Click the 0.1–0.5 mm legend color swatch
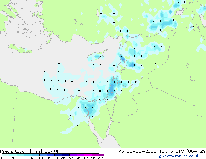Viewport: 206px width, 159px height. tap(6, 155)
